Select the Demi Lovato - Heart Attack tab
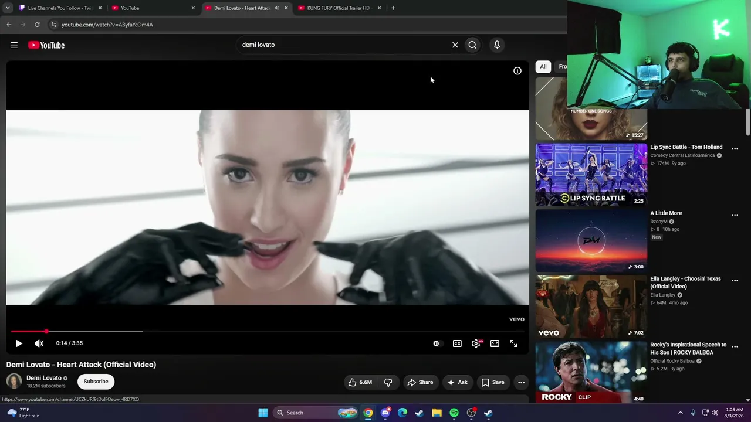Image resolution: width=751 pixels, height=422 pixels. (246, 8)
